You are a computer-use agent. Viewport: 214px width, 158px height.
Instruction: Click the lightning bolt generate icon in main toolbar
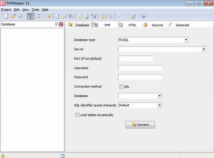[119, 16]
